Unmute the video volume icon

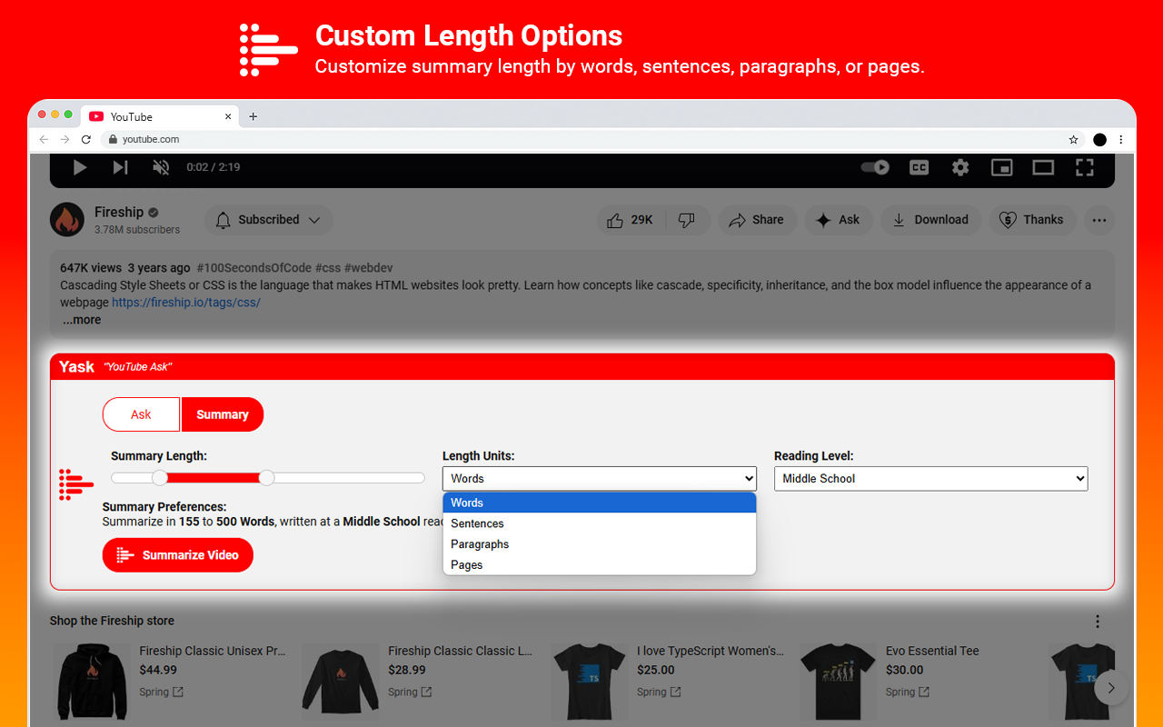point(161,167)
